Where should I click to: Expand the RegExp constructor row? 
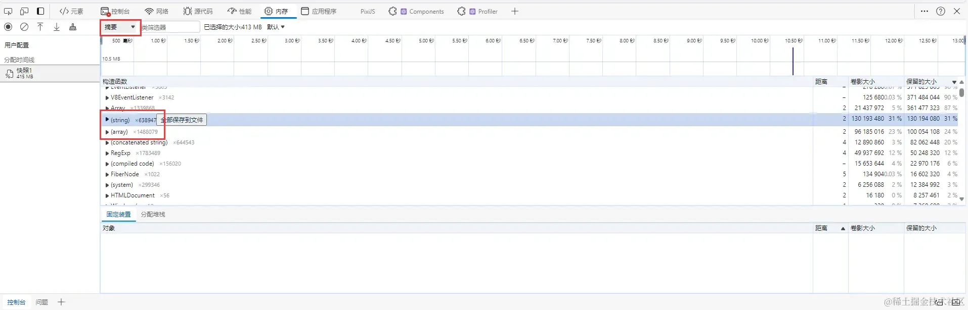(x=107, y=153)
